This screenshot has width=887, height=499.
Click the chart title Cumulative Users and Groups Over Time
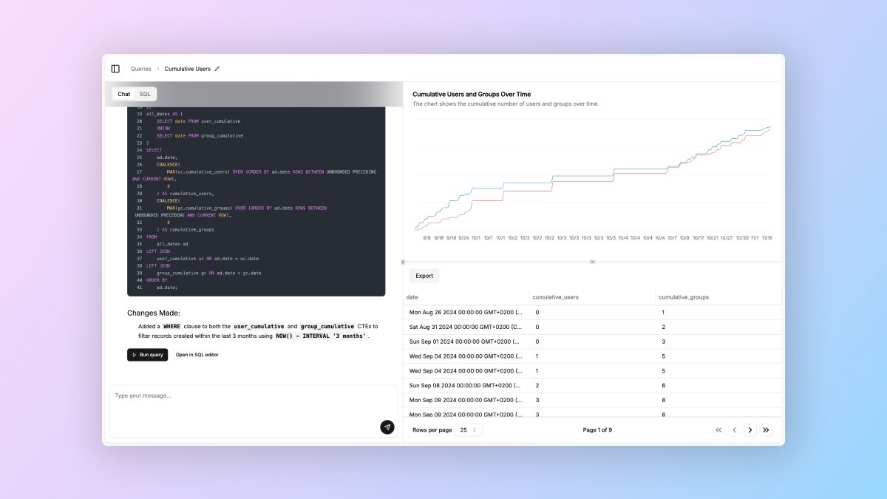coord(472,94)
